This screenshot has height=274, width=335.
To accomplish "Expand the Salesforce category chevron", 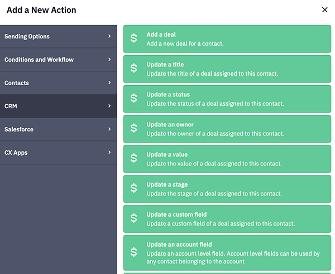I will coord(109,129).
